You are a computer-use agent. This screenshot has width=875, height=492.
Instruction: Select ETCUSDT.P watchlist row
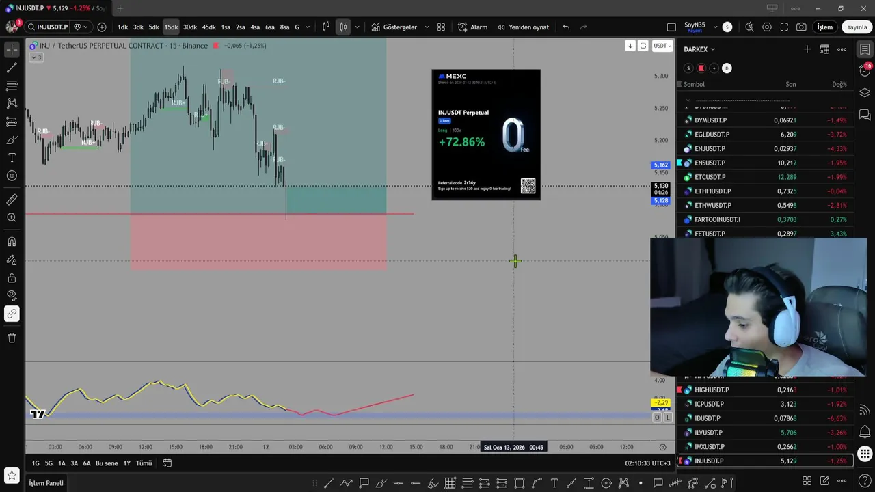coord(766,177)
